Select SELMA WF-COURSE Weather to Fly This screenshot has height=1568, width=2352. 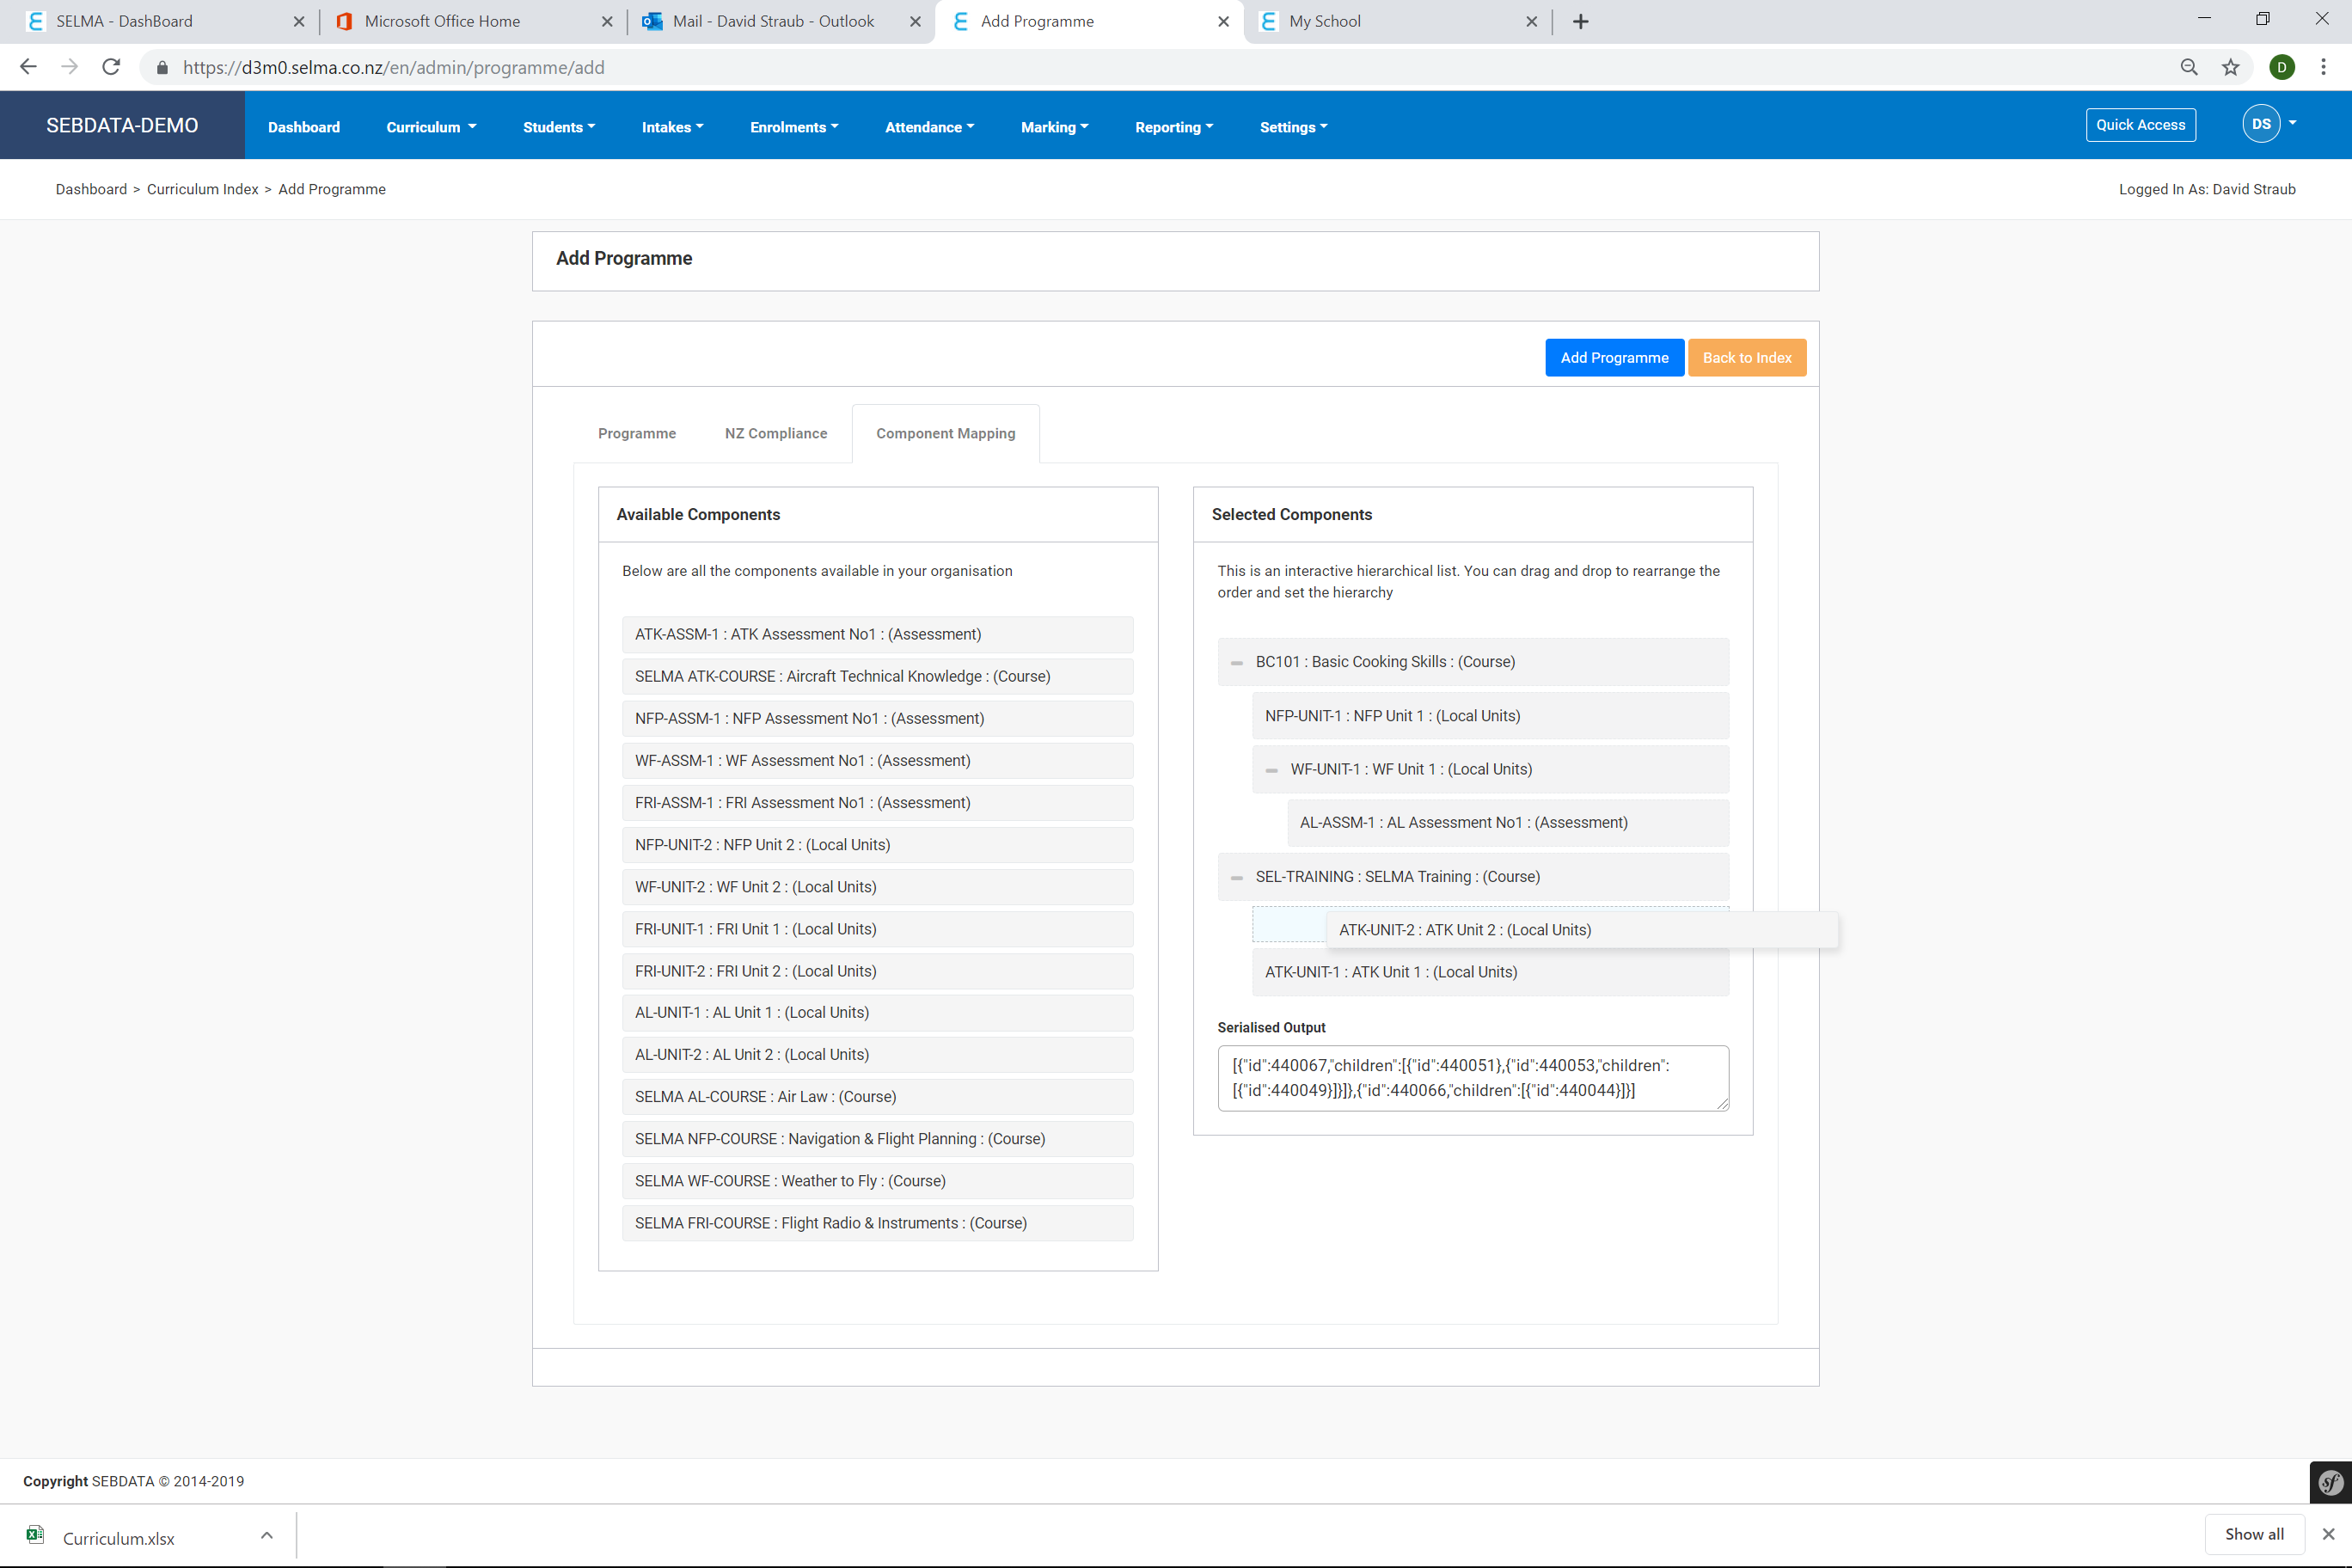(x=877, y=1181)
